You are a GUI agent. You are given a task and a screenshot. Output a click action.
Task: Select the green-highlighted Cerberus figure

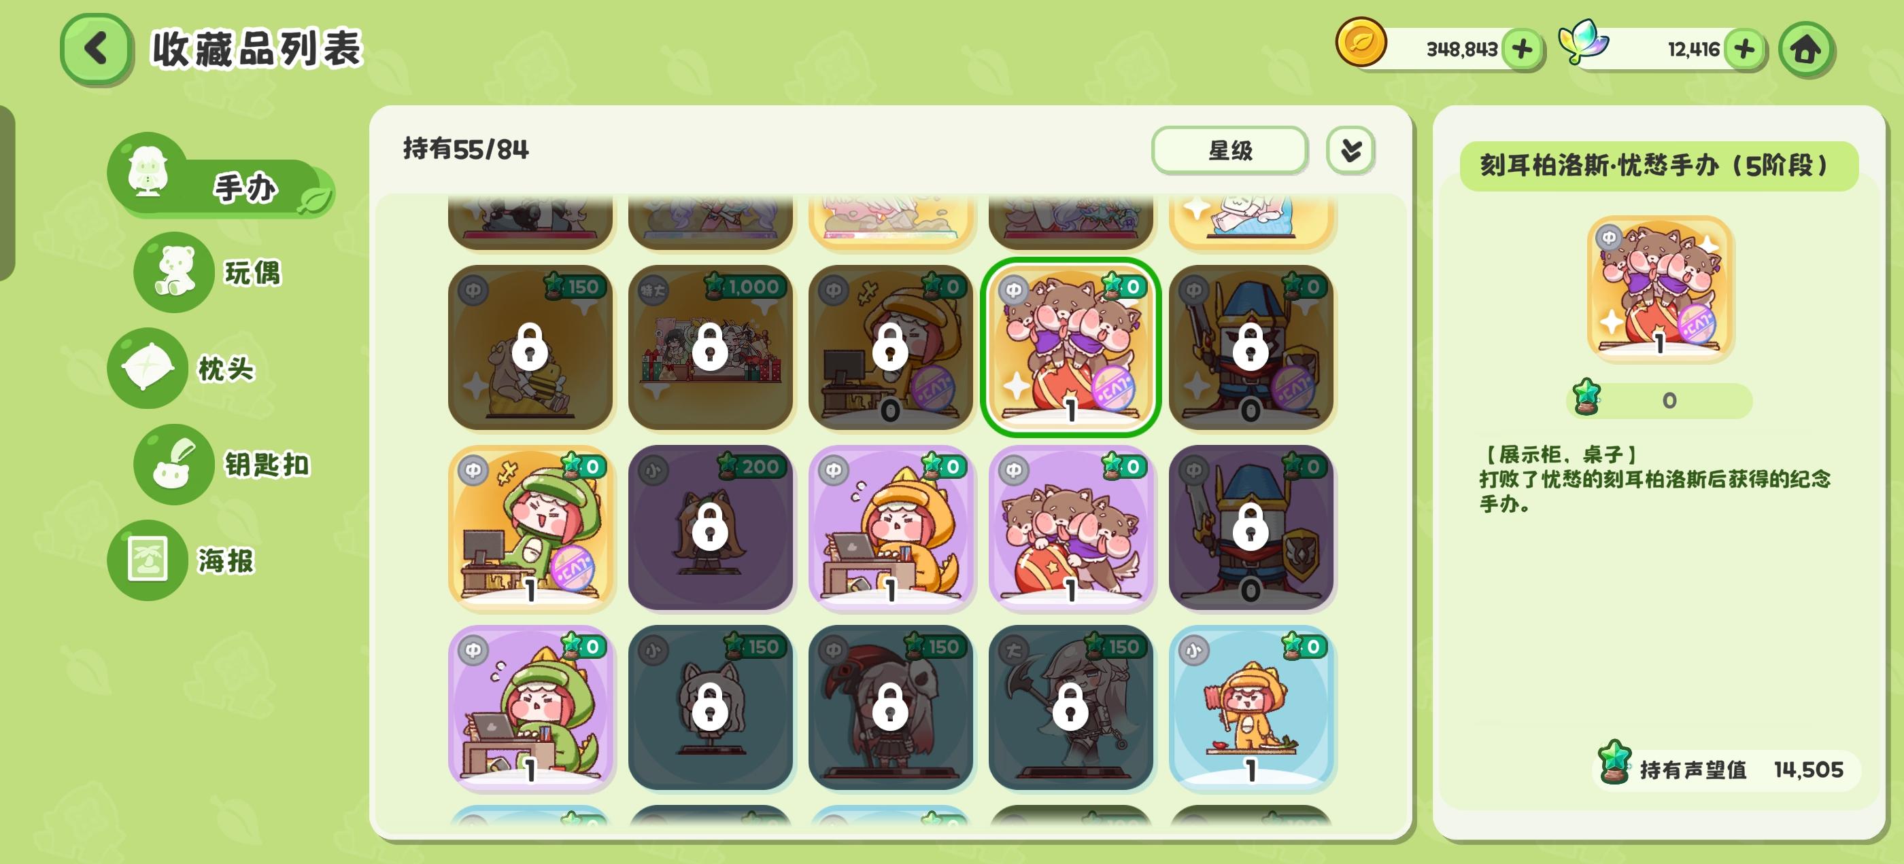[x=1071, y=347]
